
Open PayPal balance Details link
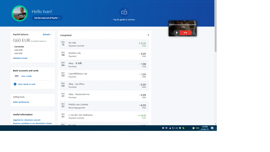click(47, 35)
